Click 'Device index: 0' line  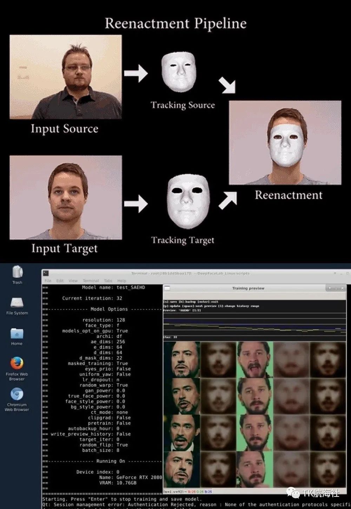[x=98, y=472]
